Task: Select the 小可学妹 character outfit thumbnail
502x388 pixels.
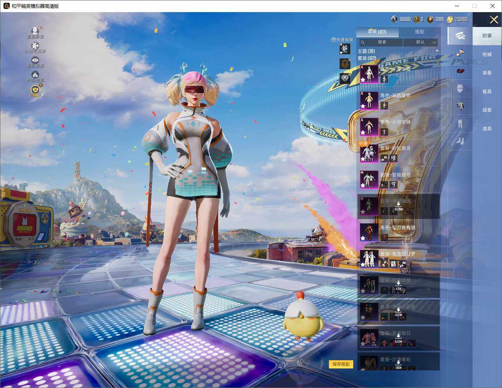Action: coord(369,127)
